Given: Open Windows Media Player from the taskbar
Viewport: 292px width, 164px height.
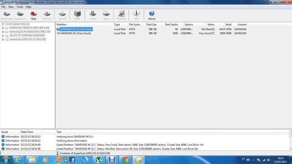Looking at the screenshot, I should click(x=45, y=160).
